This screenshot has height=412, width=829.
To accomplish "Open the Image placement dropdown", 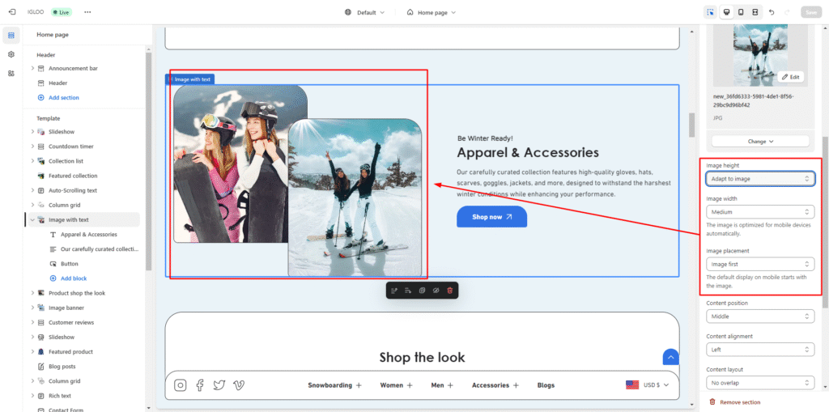I will pos(760,264).
